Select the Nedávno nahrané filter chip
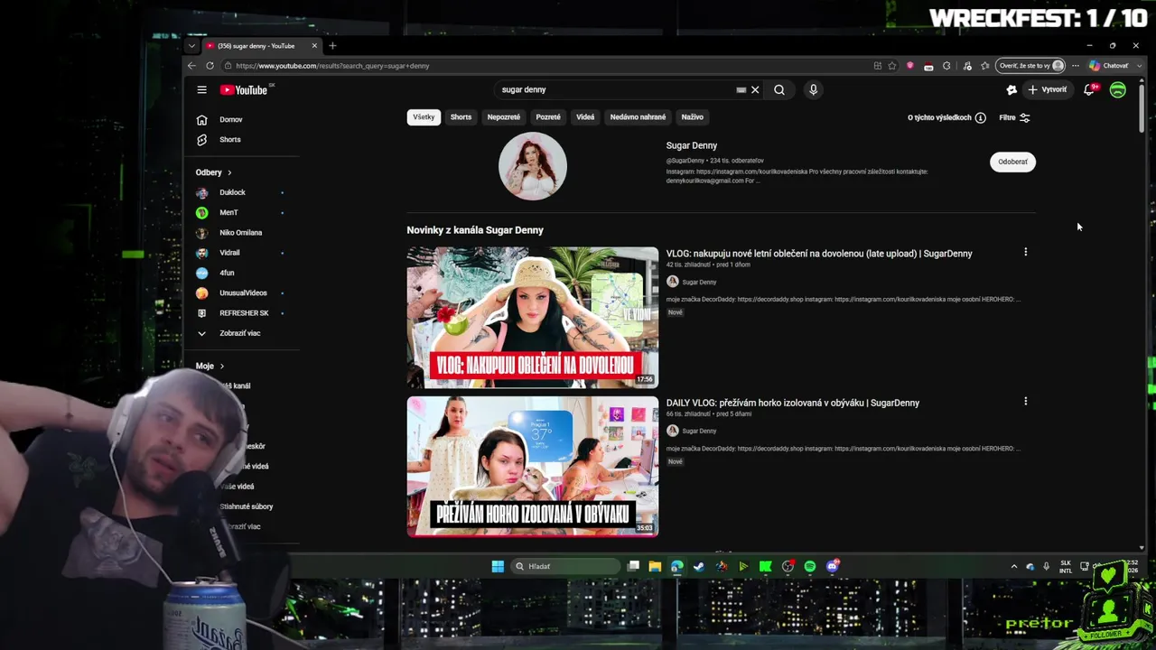Image resolution: width=1156 pixels, height=650 pixels. coord(638,116)
